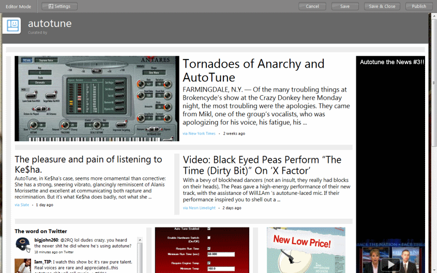Toggle Enable Hardware Switch checkbox
437x273 pixels.
[209, 238]
